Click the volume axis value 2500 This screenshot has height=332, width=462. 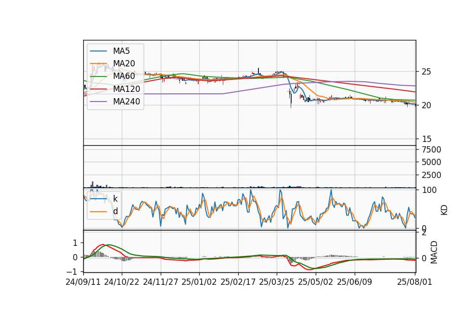click(431, 175)
